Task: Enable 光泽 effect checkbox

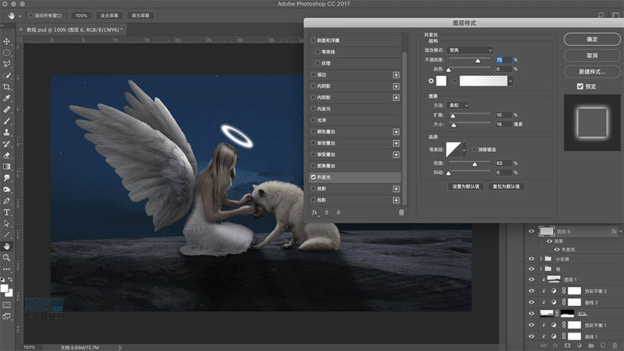Action: click(313, 120)
